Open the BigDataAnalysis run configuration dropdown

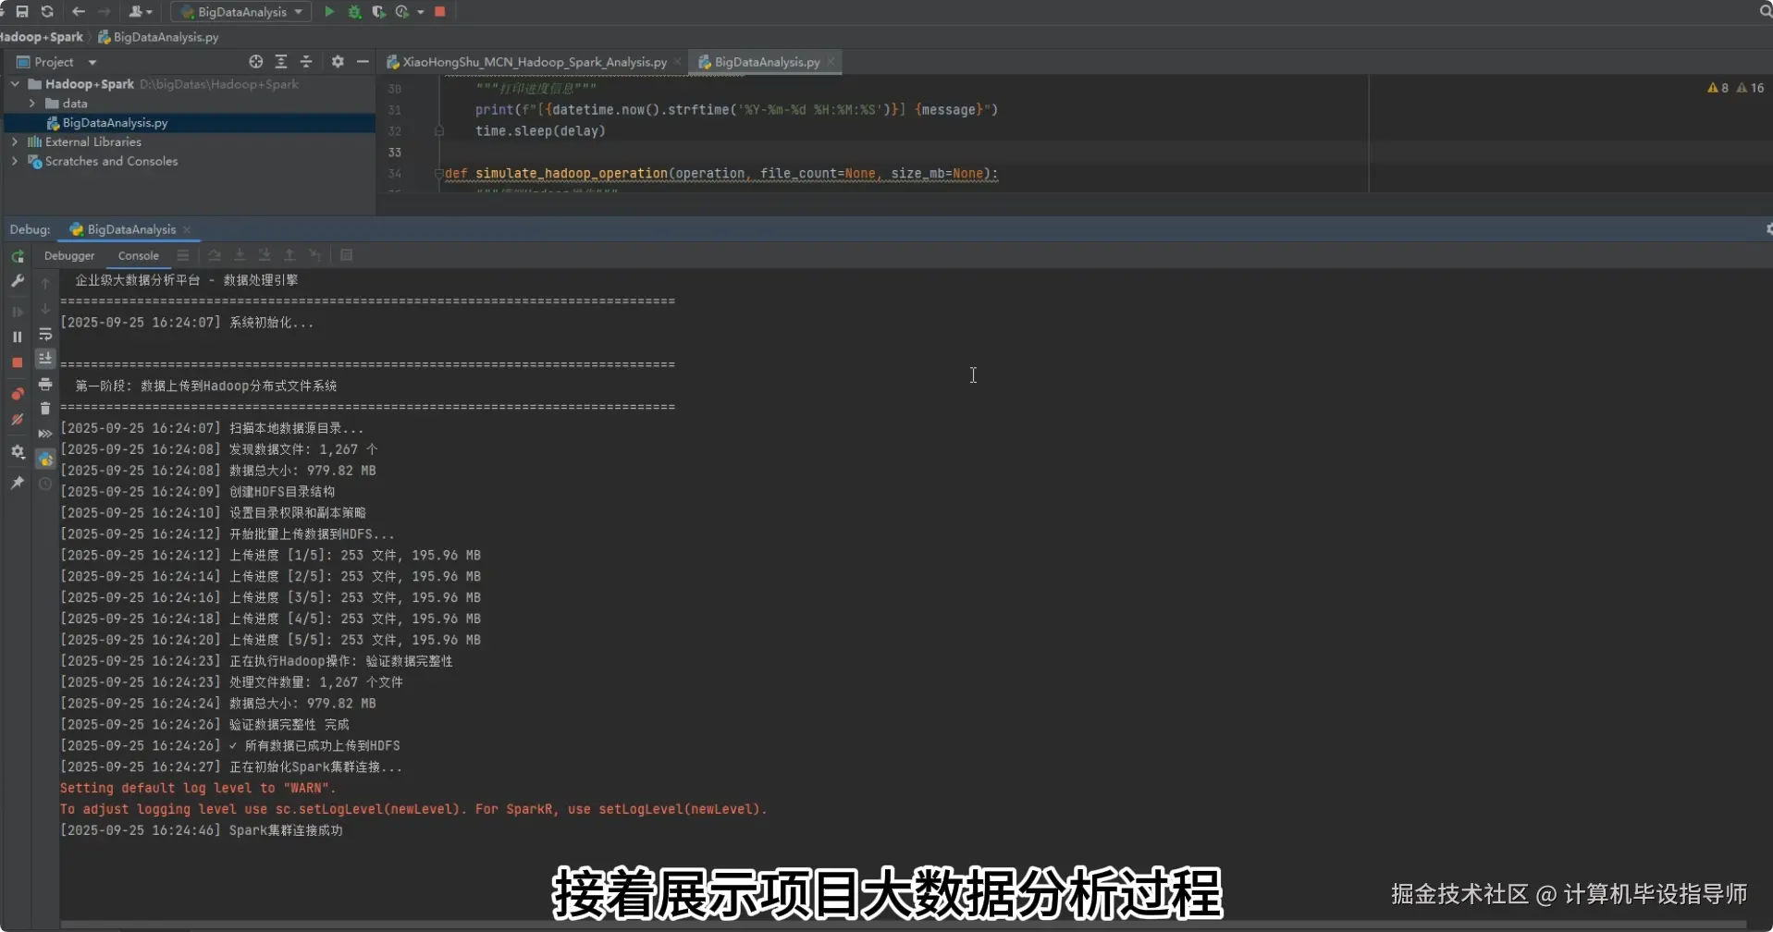[242, 12]
